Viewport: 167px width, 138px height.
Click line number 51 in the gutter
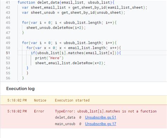point(8,53)
